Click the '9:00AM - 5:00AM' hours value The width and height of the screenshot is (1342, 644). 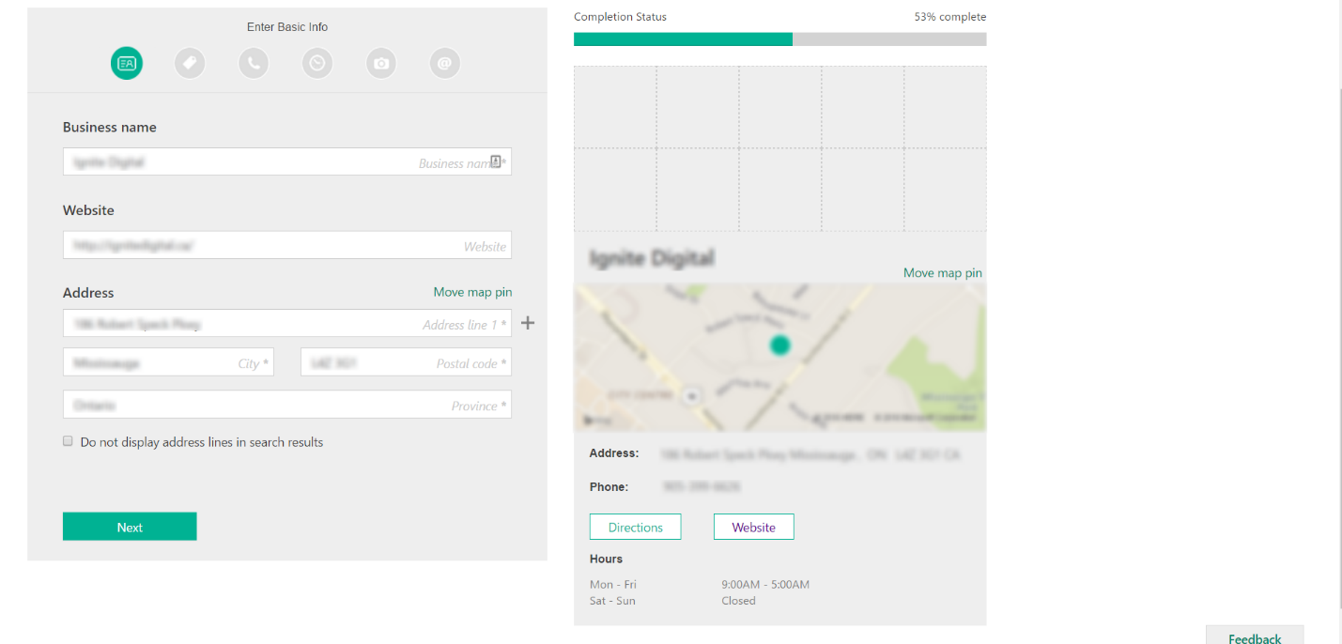(x=765, y=584)
